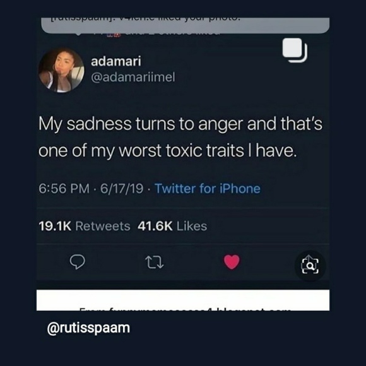Screen dimensions: 366x366
Task: Tap the liked-your-photo notification banner
Action: [x=185, y=25]
